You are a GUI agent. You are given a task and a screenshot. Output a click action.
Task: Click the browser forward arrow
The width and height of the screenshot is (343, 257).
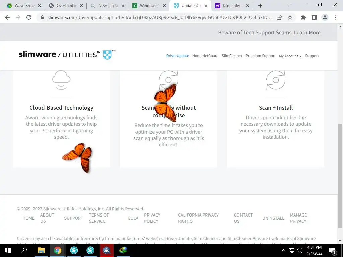[x=18, y=17]
